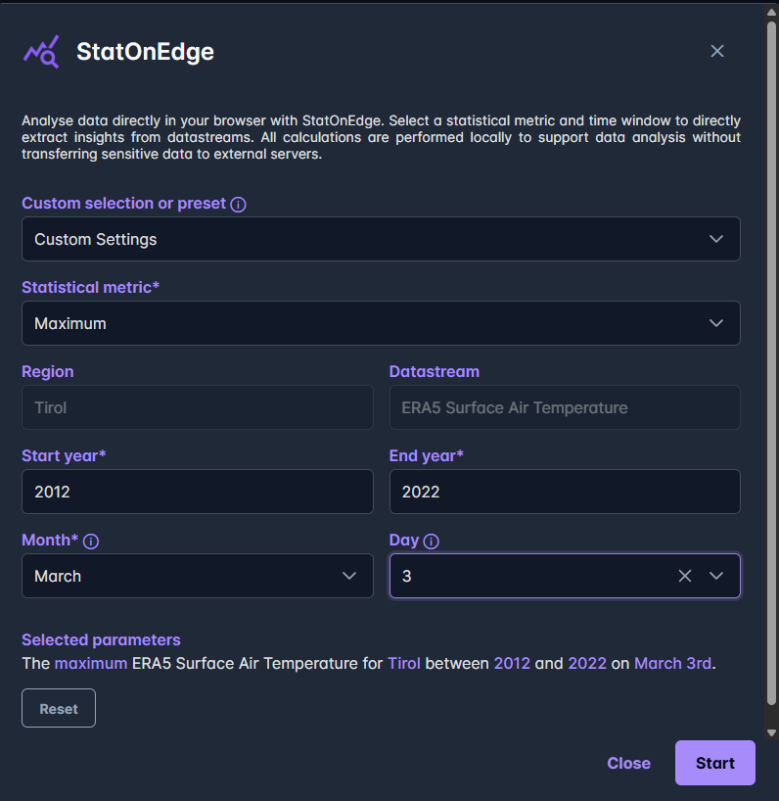Click the info icon next to Day
This screenshot has width=779, height=801.
pyautogui.click(x=430, y=540)
